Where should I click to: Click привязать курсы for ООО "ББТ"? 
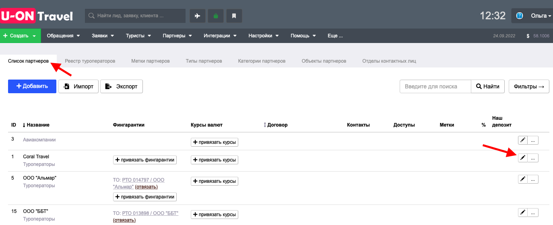pyautogui.click(x=215, y=215)
